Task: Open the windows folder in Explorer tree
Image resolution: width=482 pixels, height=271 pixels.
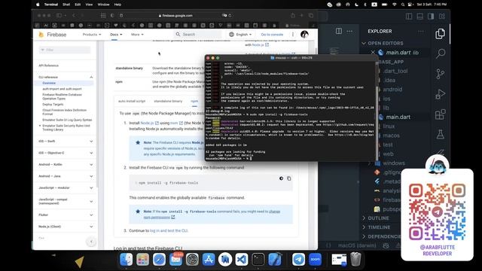Action: [x=394, y=163]
